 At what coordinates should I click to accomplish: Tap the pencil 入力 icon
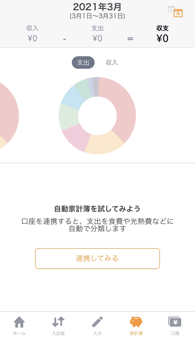tap(97, 322)
